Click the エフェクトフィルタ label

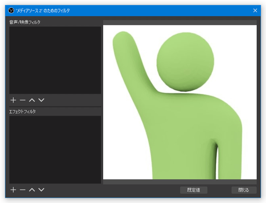[x=22, y=111]
